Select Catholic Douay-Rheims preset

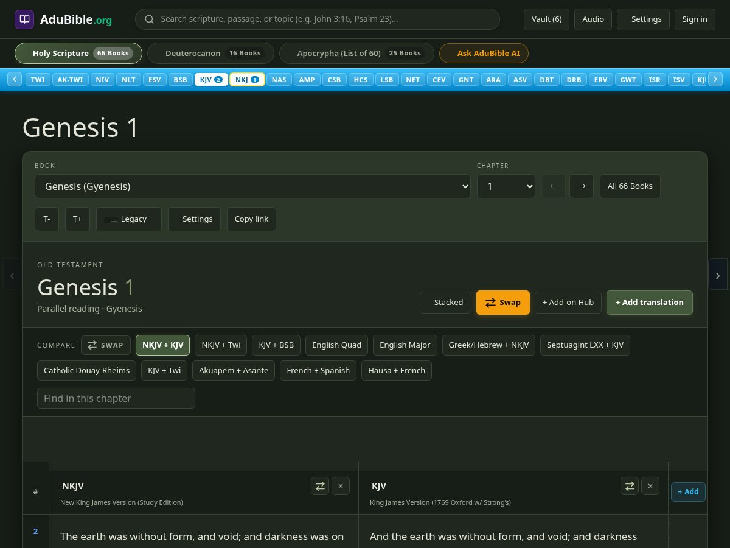click(x=87, y=371)
